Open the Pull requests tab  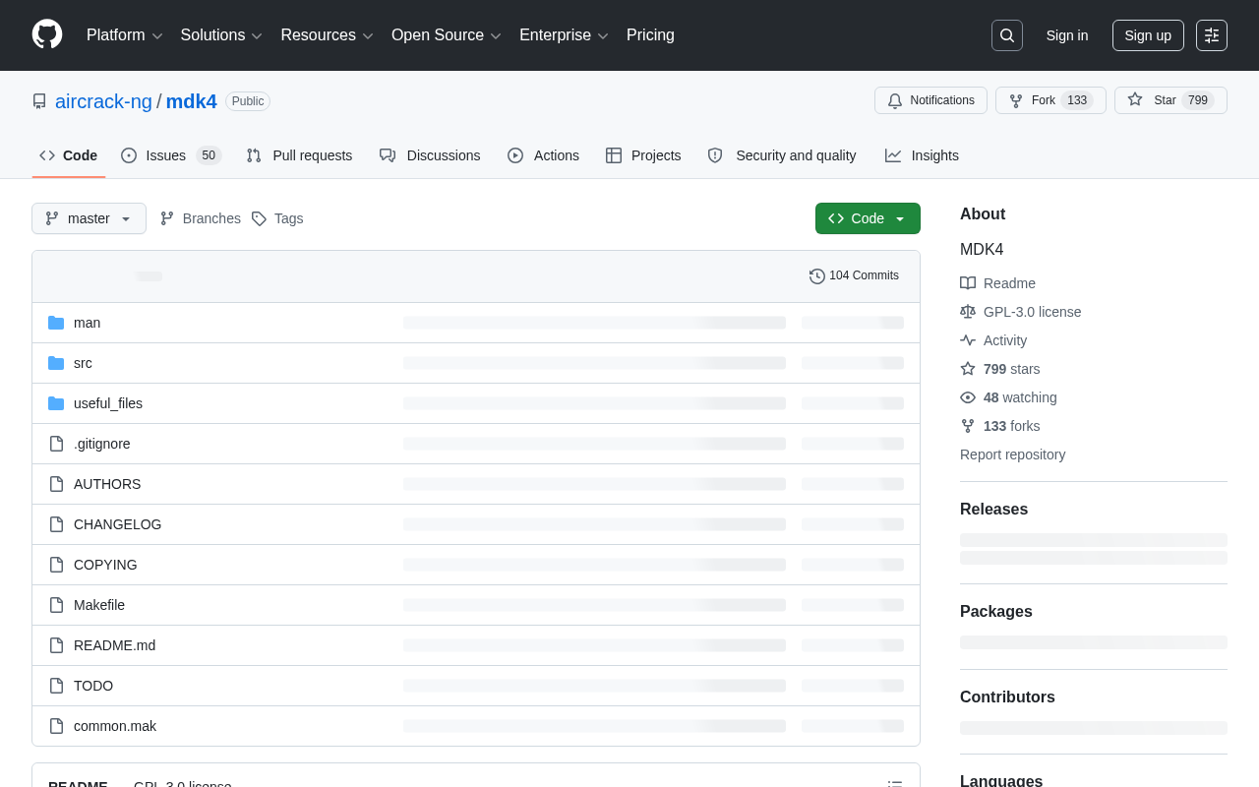coord(299,155)
